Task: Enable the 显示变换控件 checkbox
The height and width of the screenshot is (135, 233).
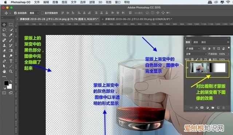Action: click(x=42, y=13)
